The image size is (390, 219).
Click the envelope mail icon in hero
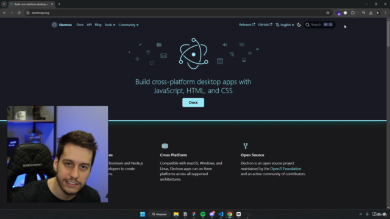pyautogui.click(x=163, y=55)
